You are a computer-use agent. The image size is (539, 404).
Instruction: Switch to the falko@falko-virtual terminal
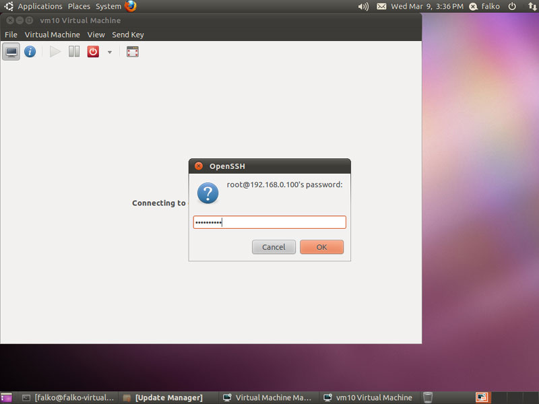68,397
